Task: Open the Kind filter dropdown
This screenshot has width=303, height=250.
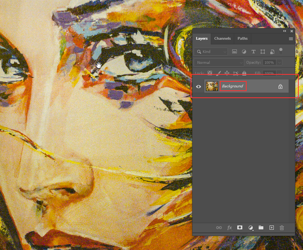Action: (x=211, y=52)
